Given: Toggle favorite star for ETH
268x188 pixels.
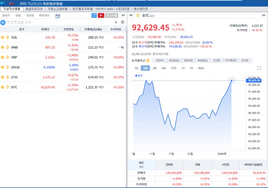Looking at the screenshot, I should (x=2, y=77).
